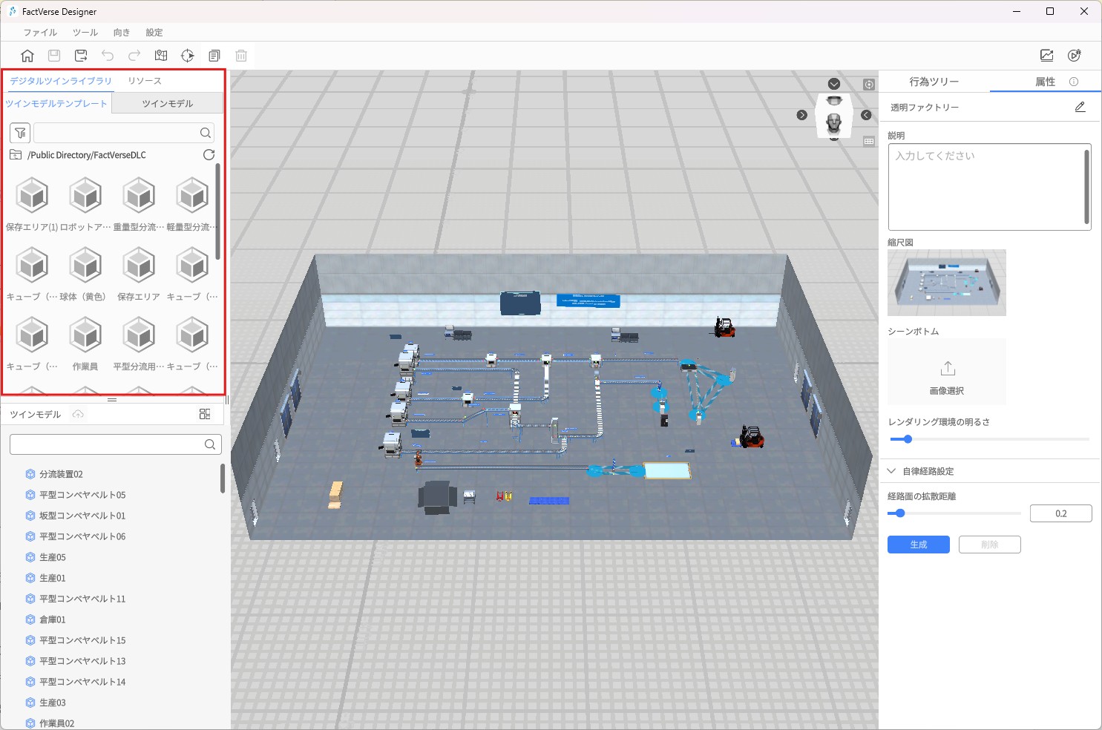The width and height of the screenshot is (1102, 730).
Task: Click the Home icon in the toolbar
Action: click(27, 56)
